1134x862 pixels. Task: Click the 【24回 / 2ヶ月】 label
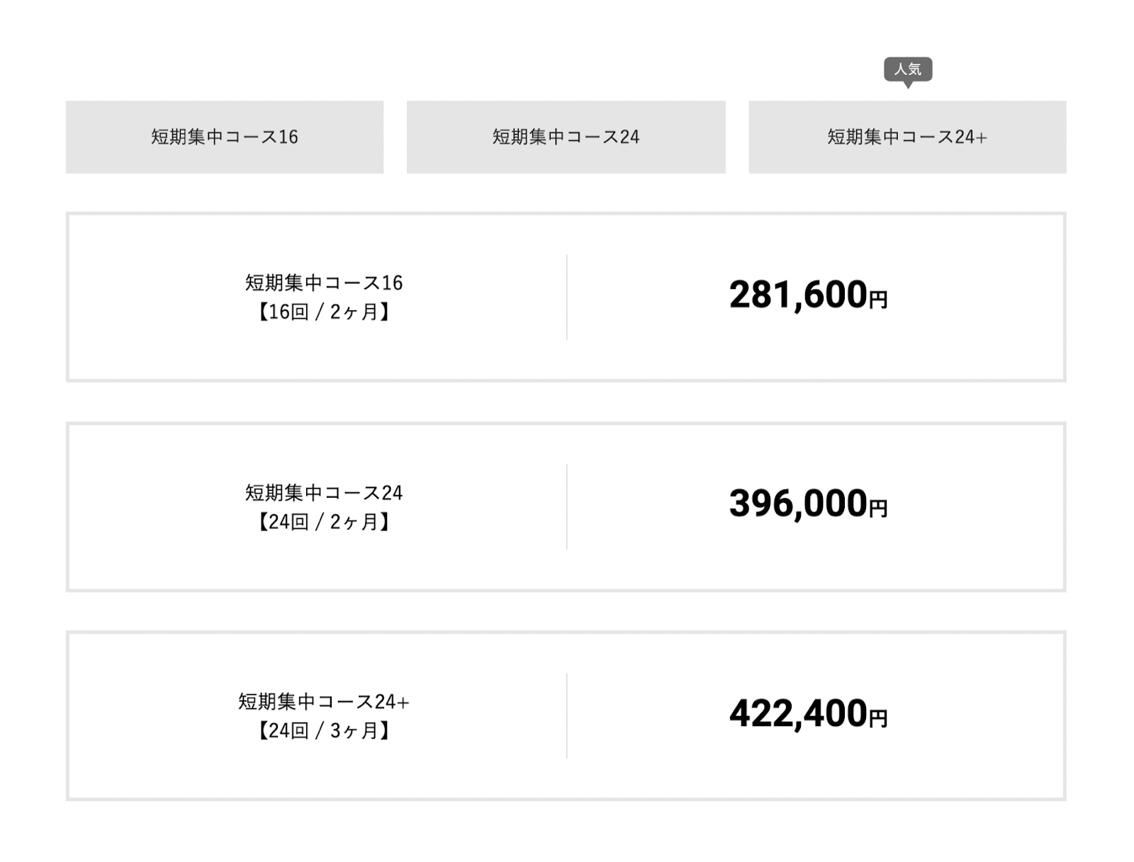pyautogui.click(x=324, y=522)
